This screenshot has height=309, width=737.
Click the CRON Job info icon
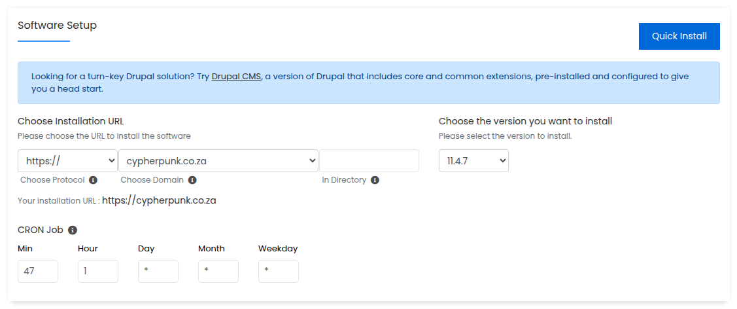click(x=73, y=230)
